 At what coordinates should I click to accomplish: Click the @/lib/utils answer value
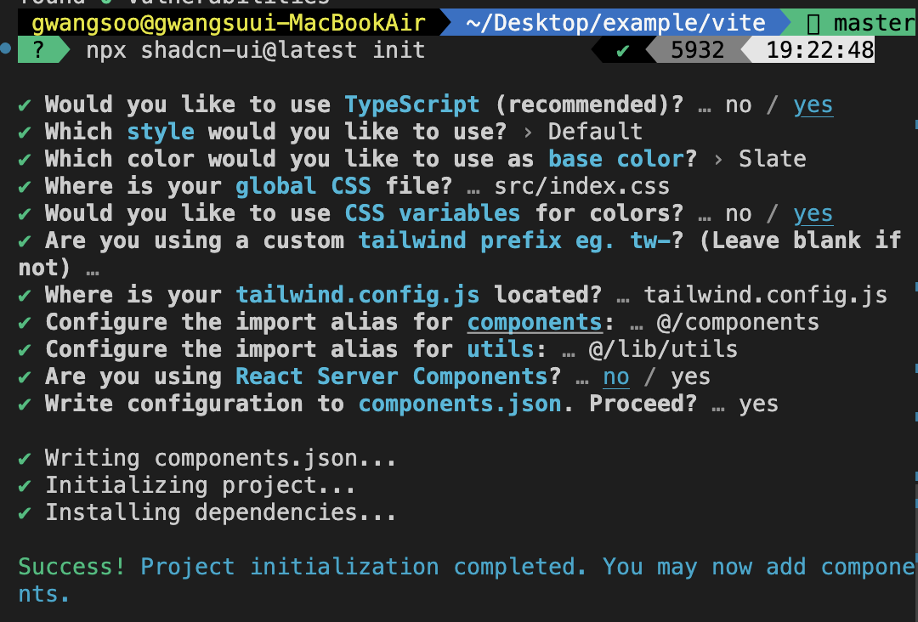pos(663,349)
